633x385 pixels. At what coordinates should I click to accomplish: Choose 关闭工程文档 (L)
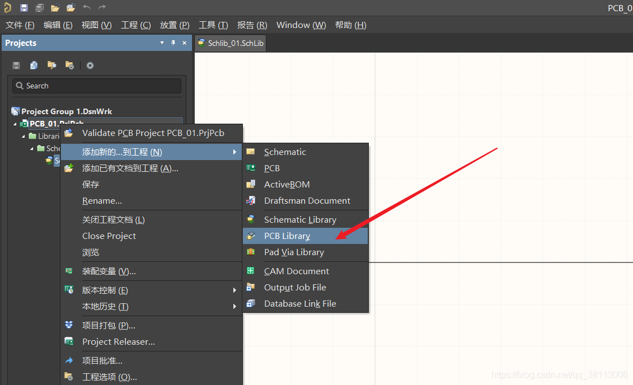152,220
